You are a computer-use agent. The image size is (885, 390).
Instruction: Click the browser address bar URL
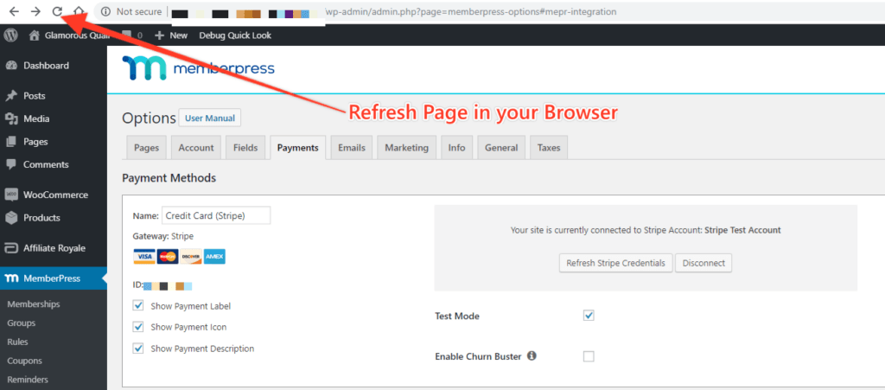point(471,11)
